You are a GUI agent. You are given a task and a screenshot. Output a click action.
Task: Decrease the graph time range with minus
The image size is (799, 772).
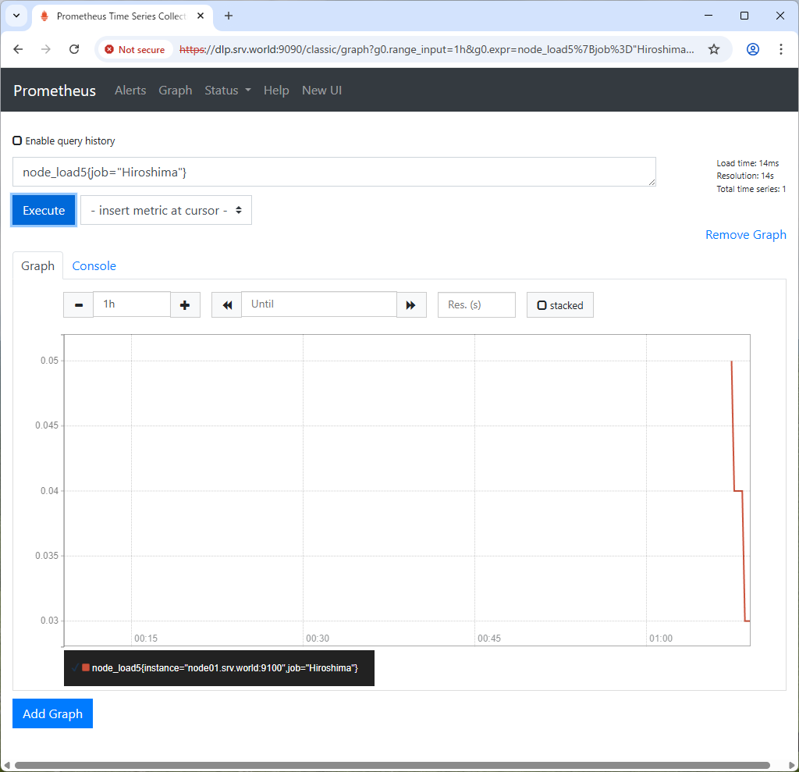78,304
